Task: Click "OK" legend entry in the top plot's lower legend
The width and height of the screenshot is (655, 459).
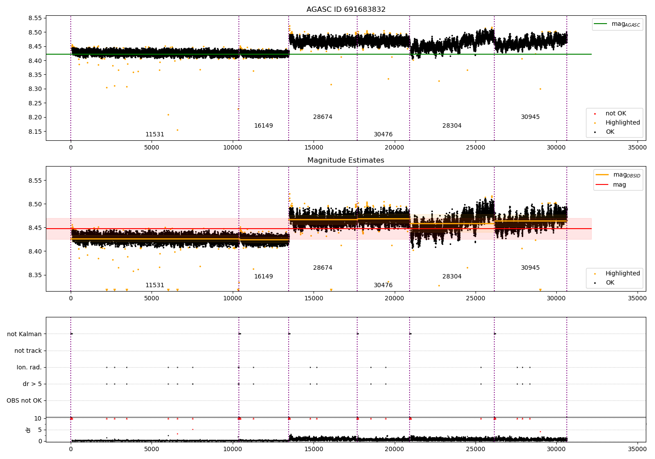Action: tap(610, 132)
